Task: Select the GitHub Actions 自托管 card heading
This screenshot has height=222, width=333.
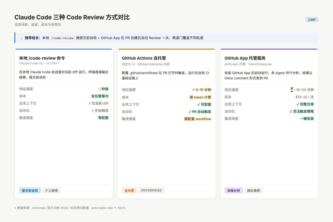Action: [144, 58]
